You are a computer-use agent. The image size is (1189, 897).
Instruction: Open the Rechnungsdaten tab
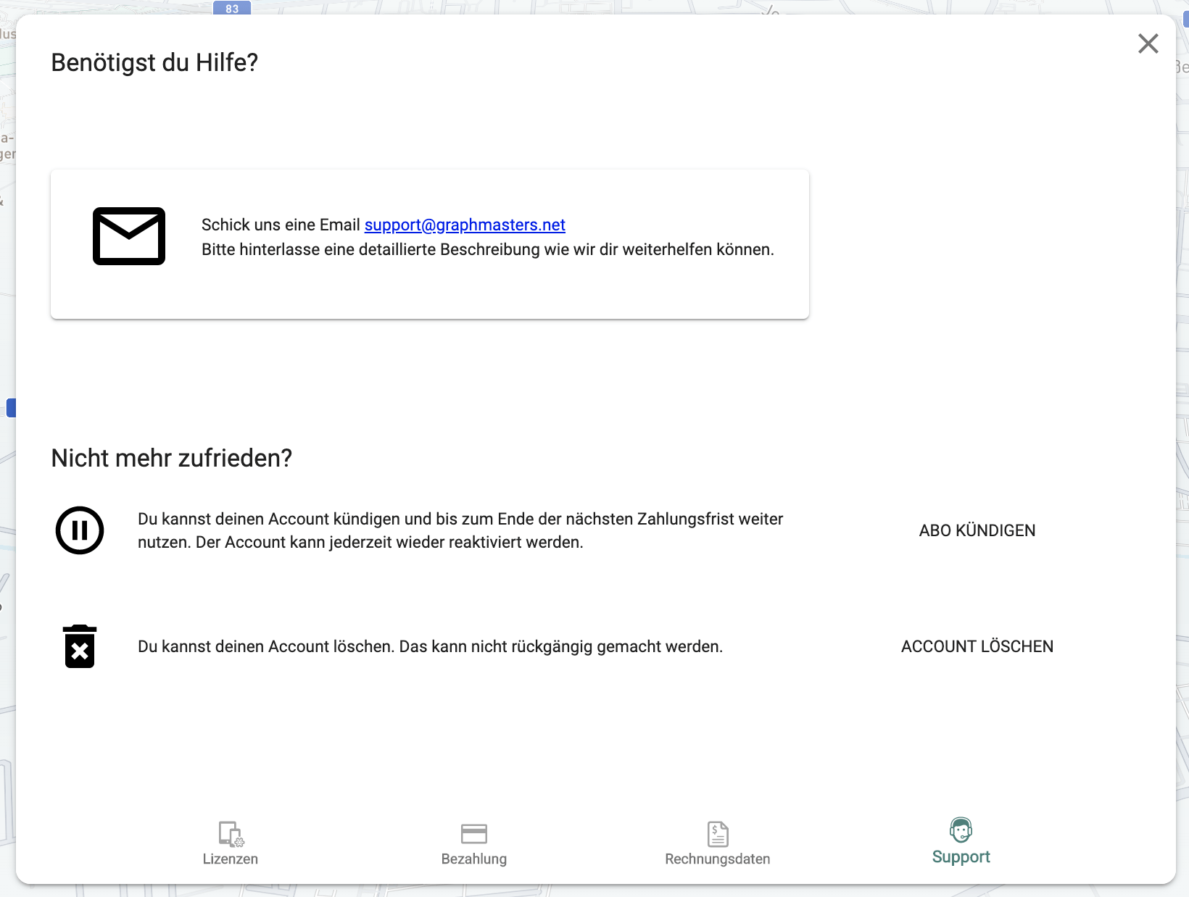717,843
